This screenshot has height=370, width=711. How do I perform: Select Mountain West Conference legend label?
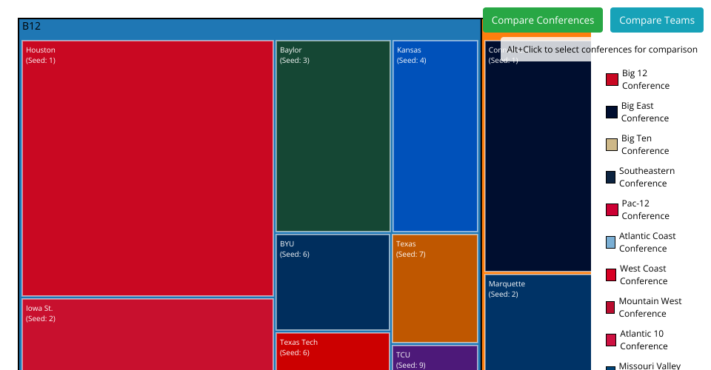[x=650, y=307]
